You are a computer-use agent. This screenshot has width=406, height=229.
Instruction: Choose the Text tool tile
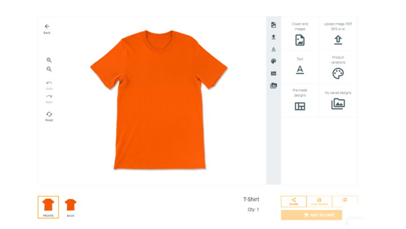tap(300, 67)
